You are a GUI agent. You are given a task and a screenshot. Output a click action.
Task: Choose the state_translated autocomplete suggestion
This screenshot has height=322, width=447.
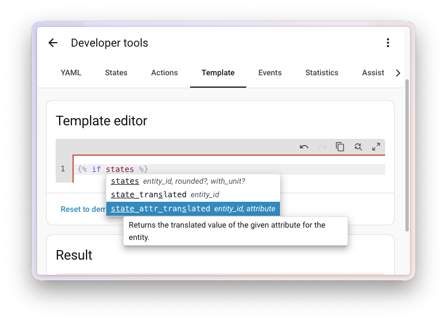[x=193, y=195]
